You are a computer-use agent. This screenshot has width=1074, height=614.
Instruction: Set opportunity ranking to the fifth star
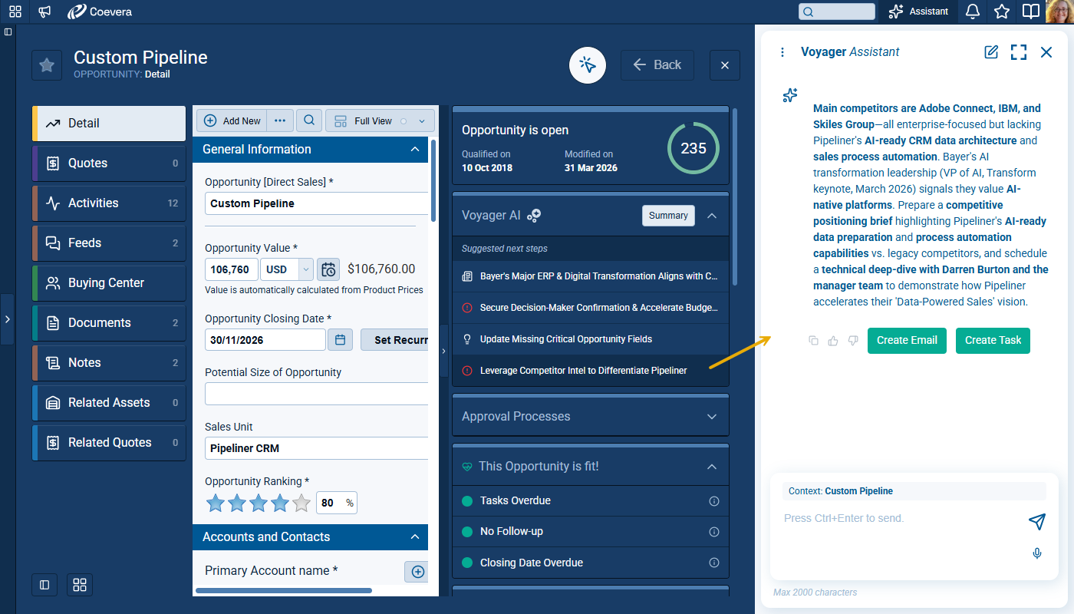tap(301, 503)
